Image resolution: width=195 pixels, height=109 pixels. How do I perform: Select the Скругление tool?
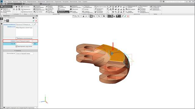38,12
